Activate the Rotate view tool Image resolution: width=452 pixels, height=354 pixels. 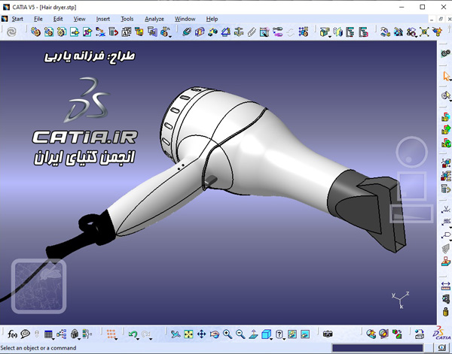pyautogui.click(x=215, y=334)
